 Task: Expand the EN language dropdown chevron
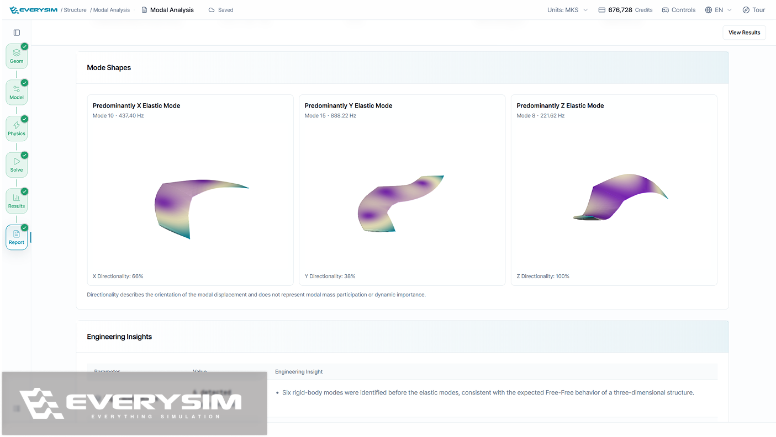point(730,10)
